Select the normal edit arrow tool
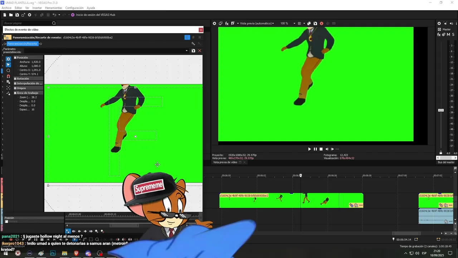458x258 pixels. point(8,65)
